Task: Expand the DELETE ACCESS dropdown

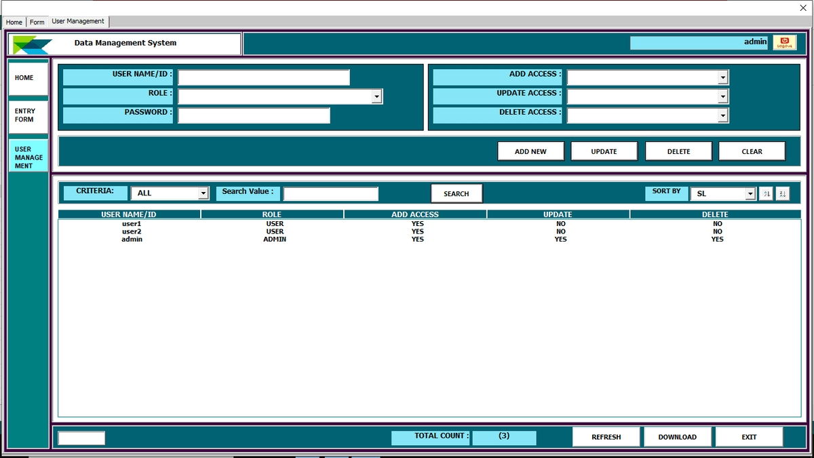Action: 724,115
